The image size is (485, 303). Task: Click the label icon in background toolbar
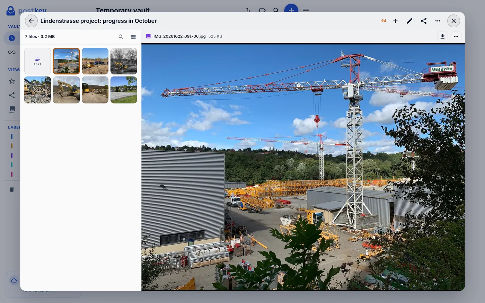(262, 10)
